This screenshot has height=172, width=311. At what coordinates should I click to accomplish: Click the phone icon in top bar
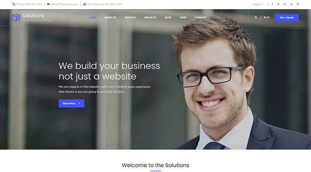coord(14,4)
